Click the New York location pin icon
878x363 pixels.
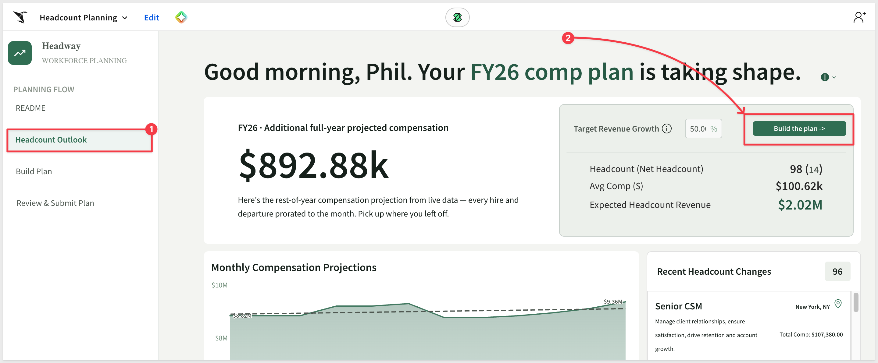[x=838, y=303]
